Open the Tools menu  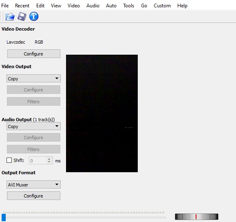coord(128,6)
